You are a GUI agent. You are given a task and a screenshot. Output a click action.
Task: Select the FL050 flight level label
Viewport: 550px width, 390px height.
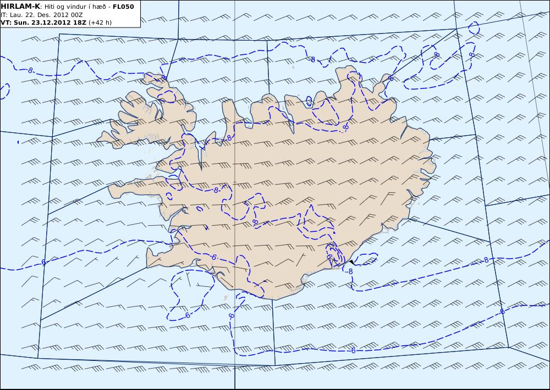pyautogui.click(x=123, y=7)
